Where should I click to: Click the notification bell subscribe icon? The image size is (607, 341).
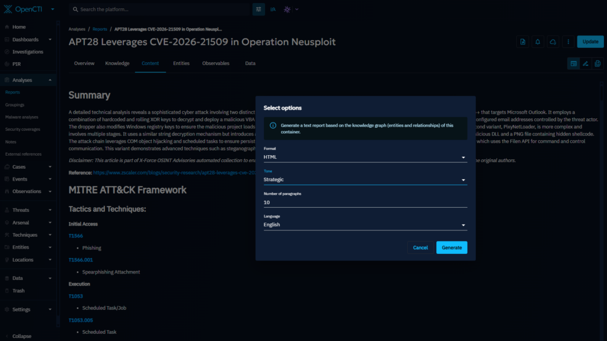click(538, 42)
